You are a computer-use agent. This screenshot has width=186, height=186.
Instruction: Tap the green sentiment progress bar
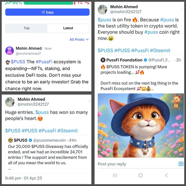[x=48, y=3]
